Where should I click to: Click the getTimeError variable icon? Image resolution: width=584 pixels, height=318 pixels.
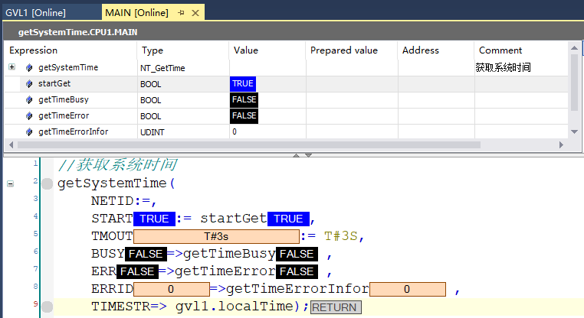[x=29, y=116]
